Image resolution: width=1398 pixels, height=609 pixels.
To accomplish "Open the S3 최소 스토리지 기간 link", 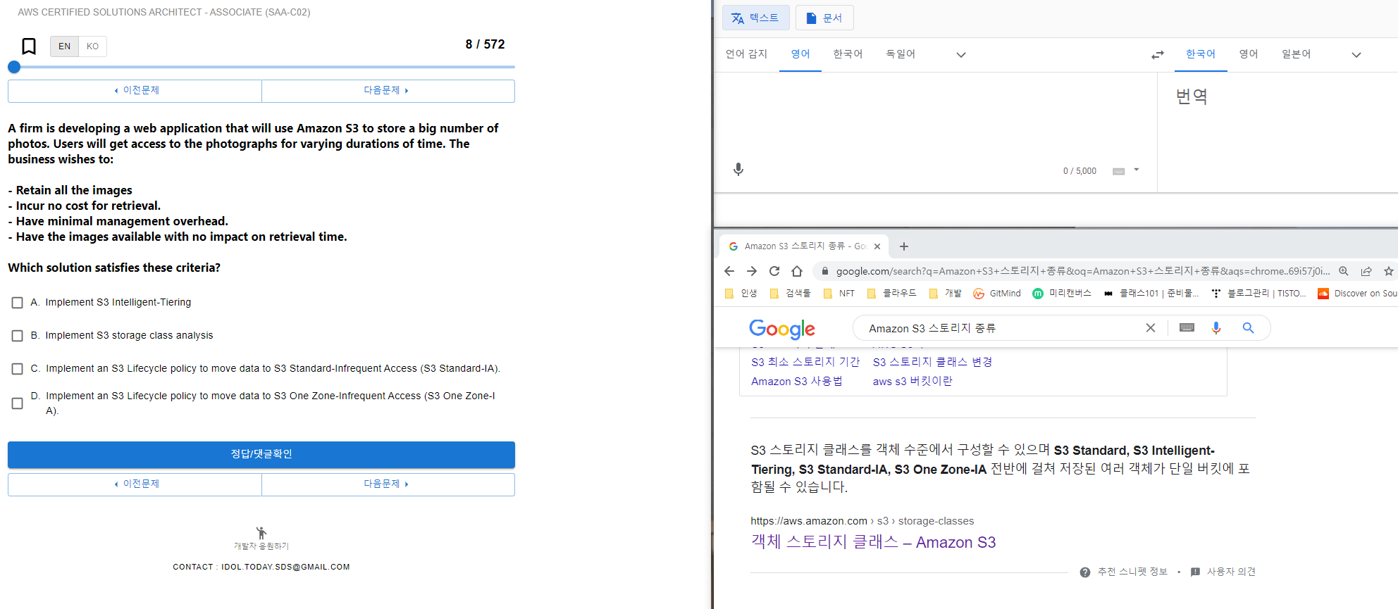I will click(805, 362).
